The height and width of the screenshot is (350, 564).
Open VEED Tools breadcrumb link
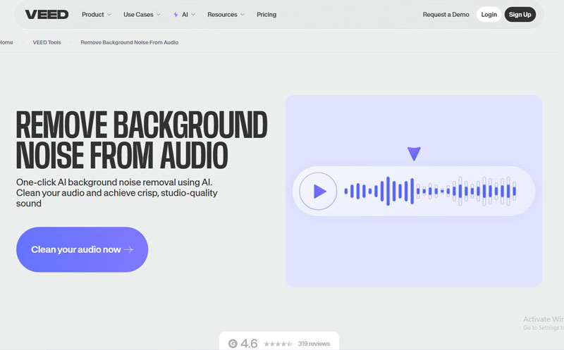47,42
